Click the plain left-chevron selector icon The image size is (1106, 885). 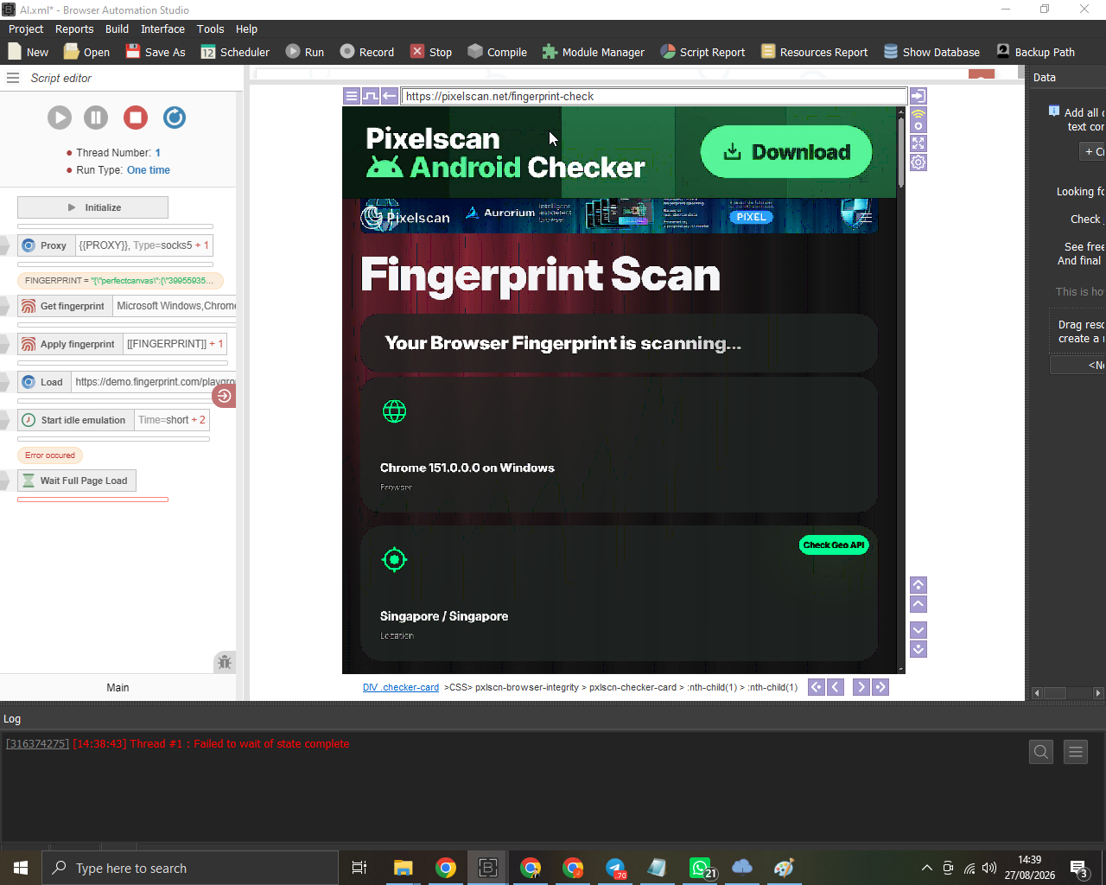[x=836, y=687]
